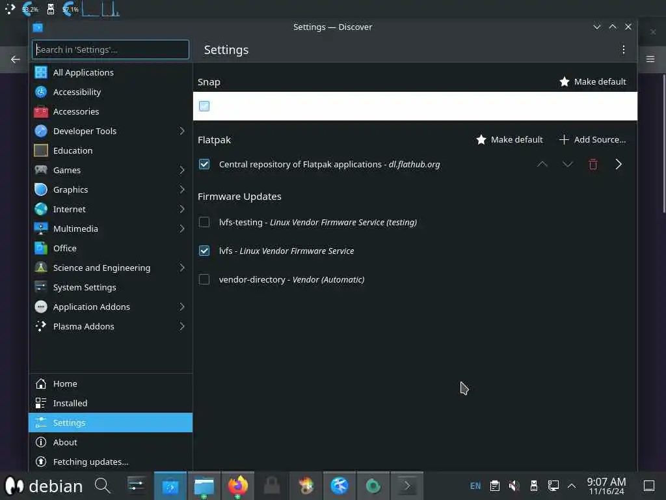Select the Office category
The height and width of the screenshot is (500, 666).
click(111, 248)
